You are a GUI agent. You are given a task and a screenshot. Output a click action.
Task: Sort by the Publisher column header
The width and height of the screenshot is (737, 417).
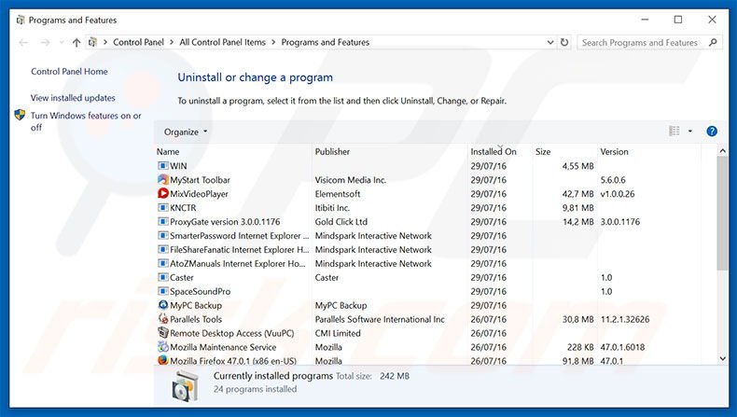coord(332,152)
